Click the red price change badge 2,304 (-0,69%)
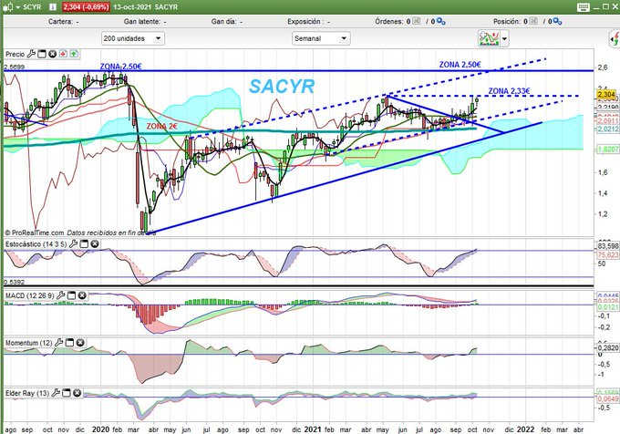Viewport: 620px width, 434px height. 86,7
